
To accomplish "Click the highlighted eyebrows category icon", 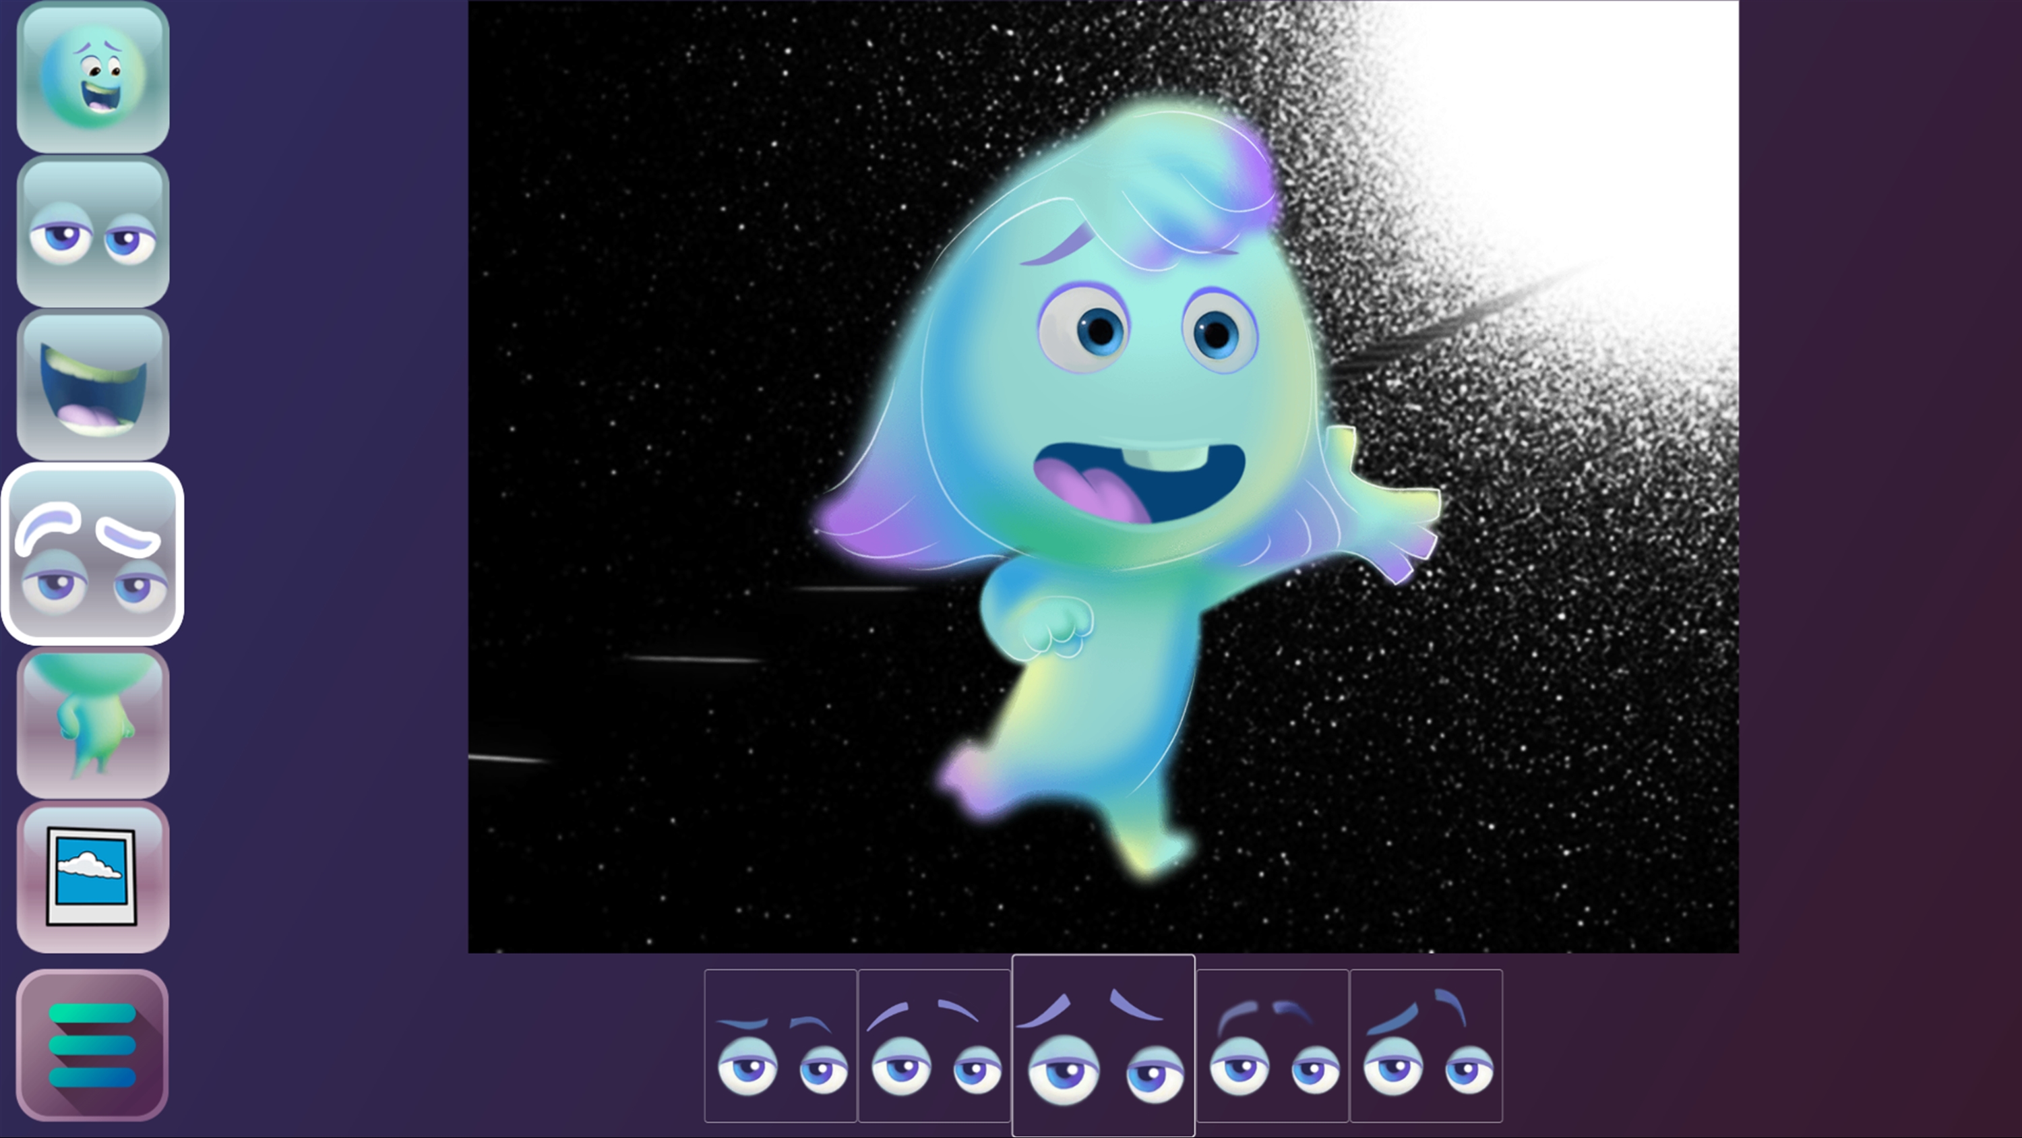I will (x=92, y=554).
